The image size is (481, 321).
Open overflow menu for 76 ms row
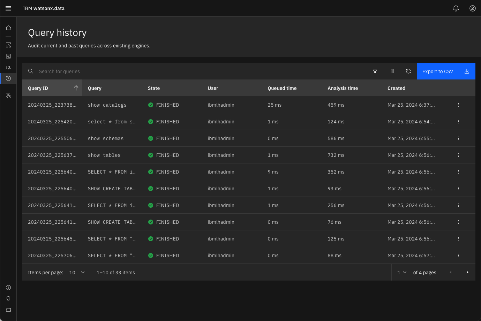tap(459, 222)
